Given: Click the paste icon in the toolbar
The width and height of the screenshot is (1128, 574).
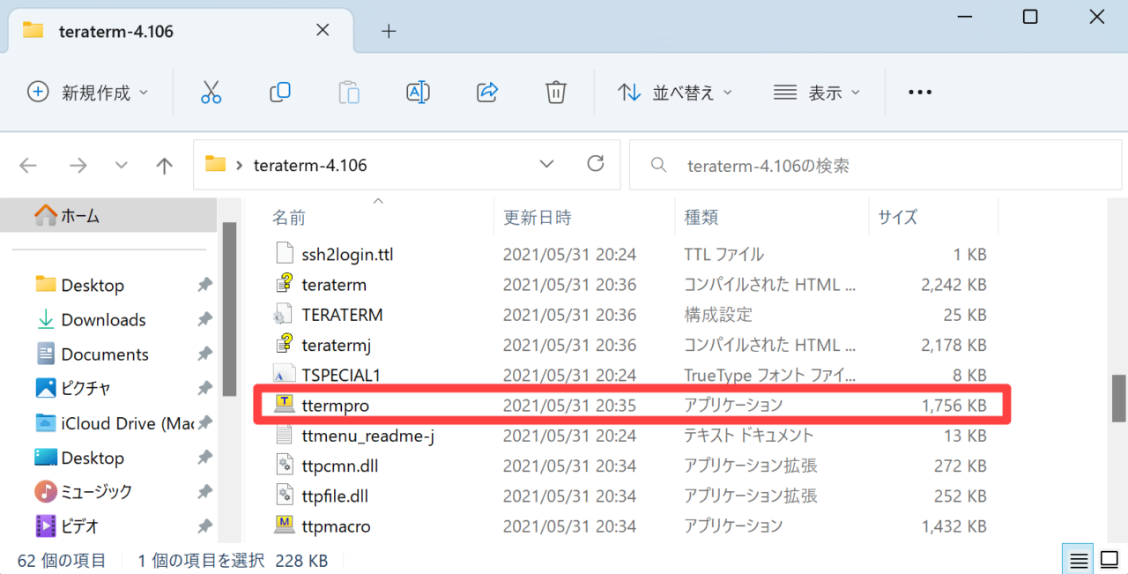Looking at the screenshot, I should point(349,92).
